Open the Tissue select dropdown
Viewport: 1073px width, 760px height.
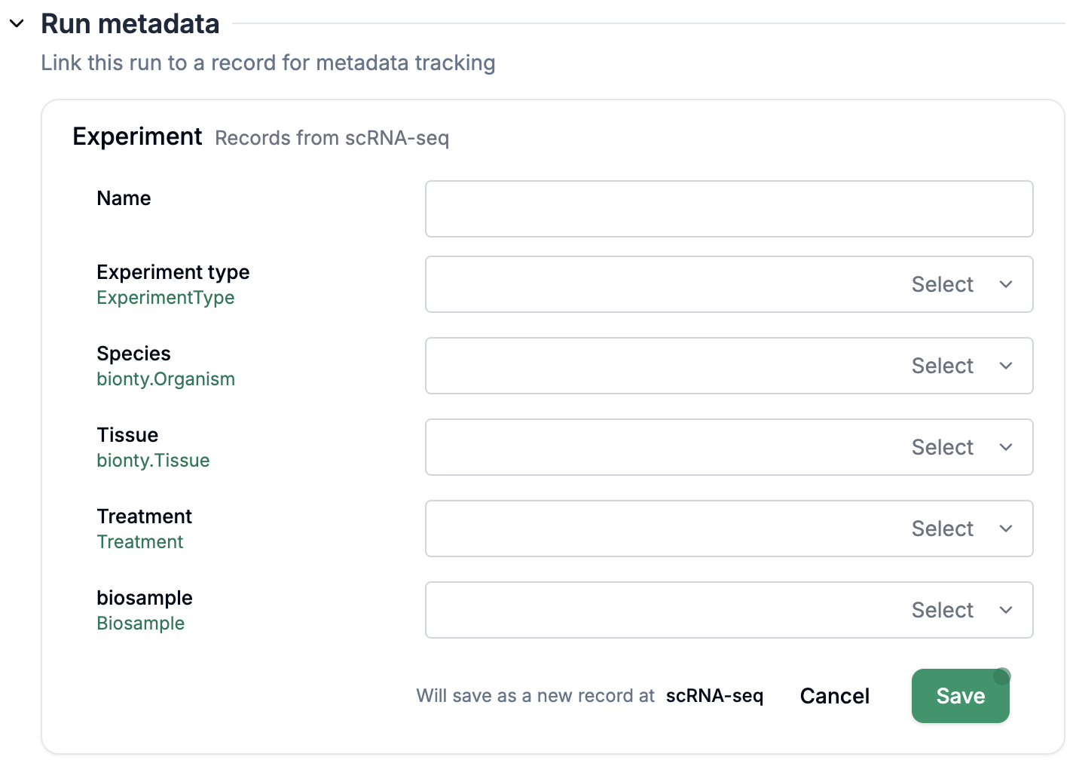pos(728,447)
